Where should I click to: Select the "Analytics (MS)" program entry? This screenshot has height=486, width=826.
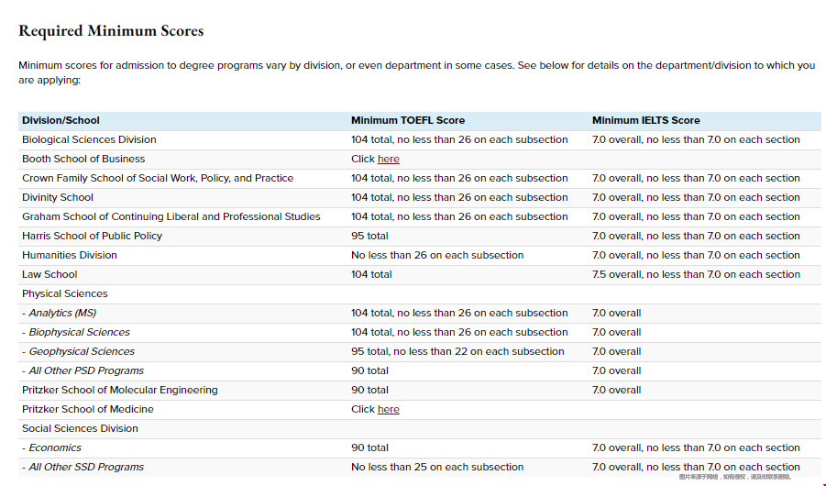(62, 313)
